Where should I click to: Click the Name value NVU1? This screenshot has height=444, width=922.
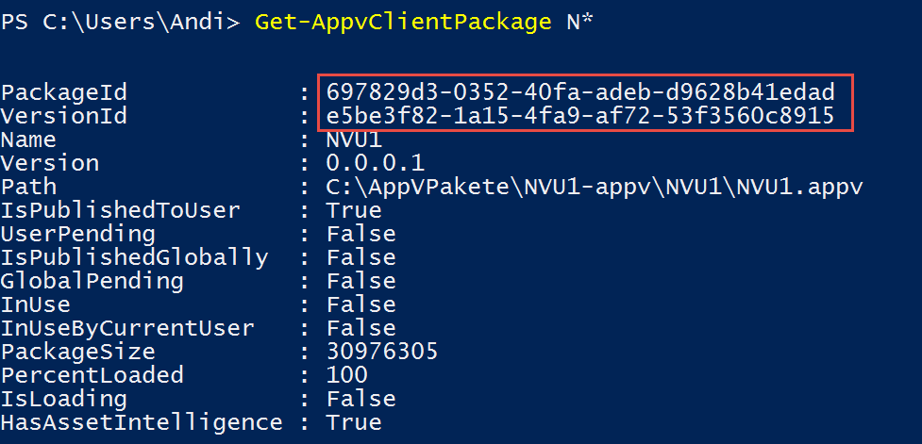click(354, 140)
